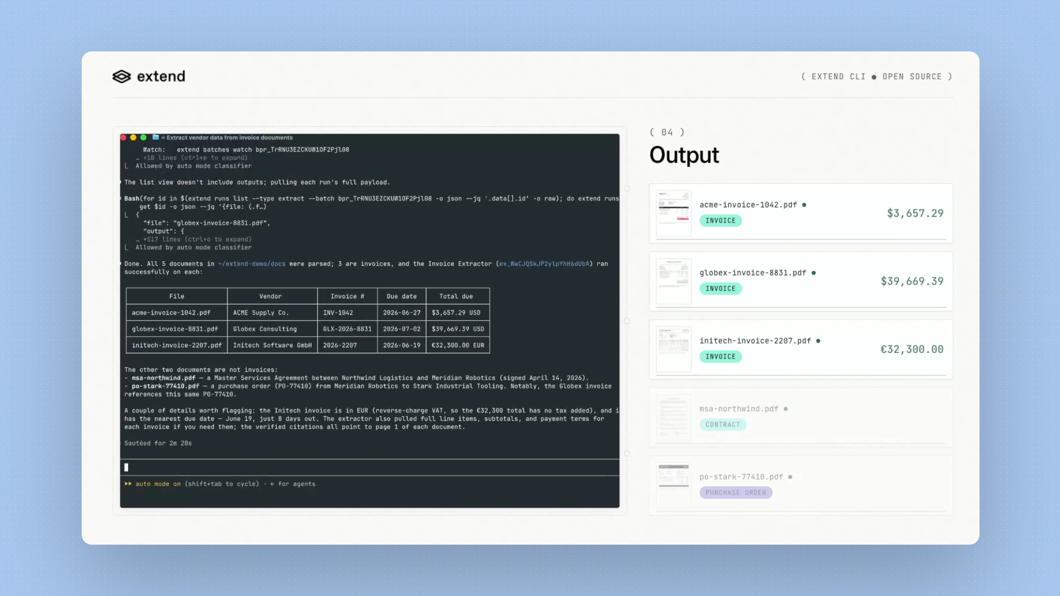Click the Output heading
1060x596 pixels.
(x=684, y=155)
